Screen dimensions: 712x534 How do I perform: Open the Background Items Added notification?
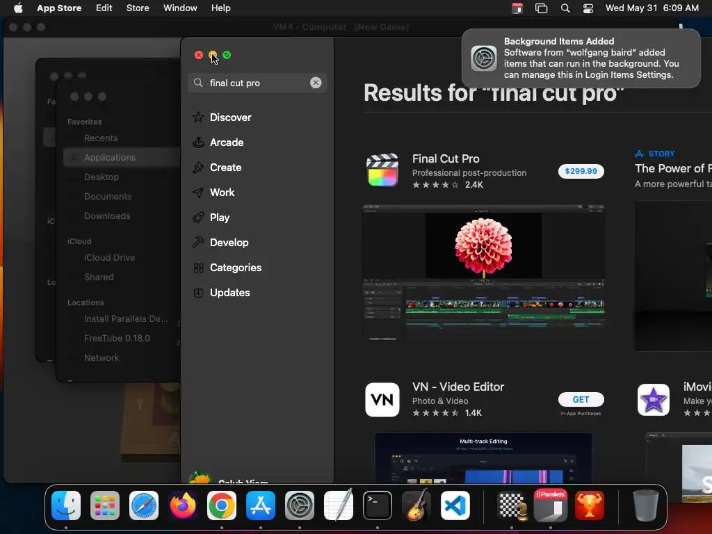pyautogui.click(x=581, y=58)
